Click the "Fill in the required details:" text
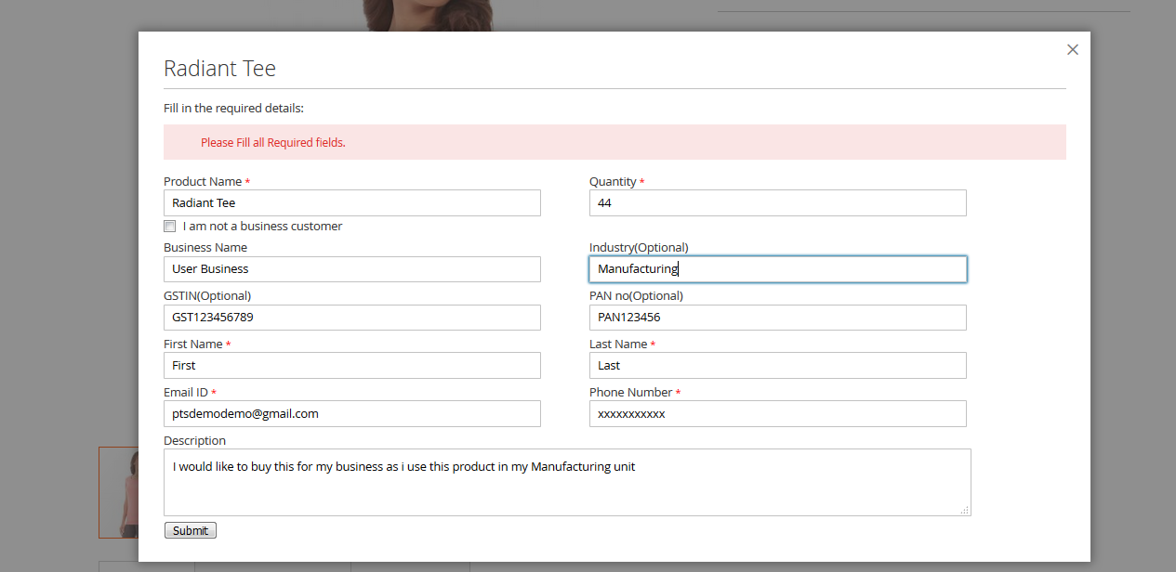 tap(234, 109)
